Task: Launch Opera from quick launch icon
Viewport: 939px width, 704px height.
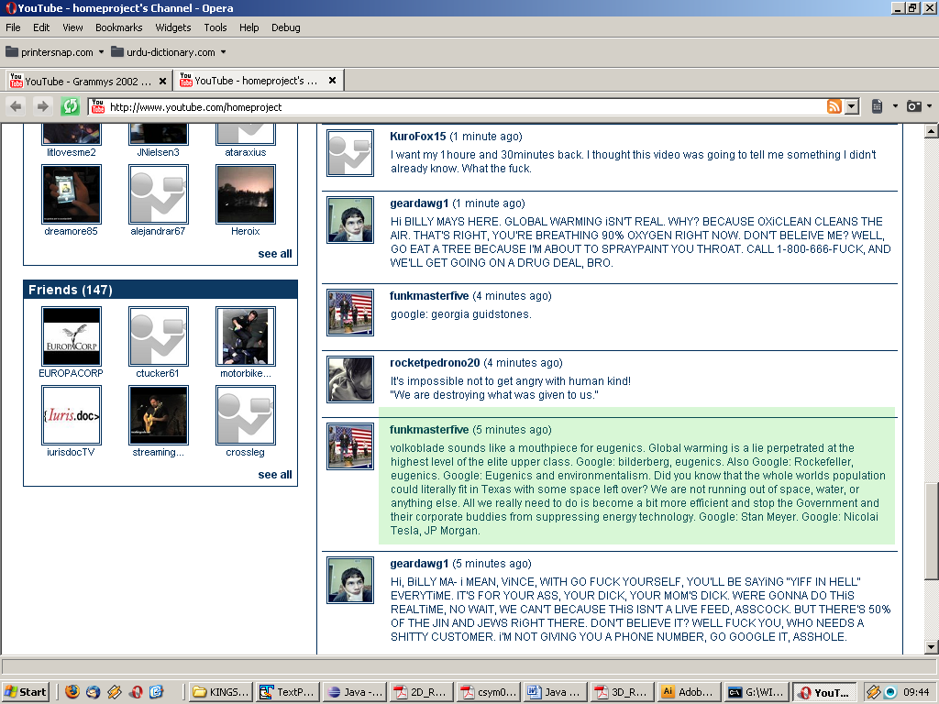Action: click(x=136, y=692)
